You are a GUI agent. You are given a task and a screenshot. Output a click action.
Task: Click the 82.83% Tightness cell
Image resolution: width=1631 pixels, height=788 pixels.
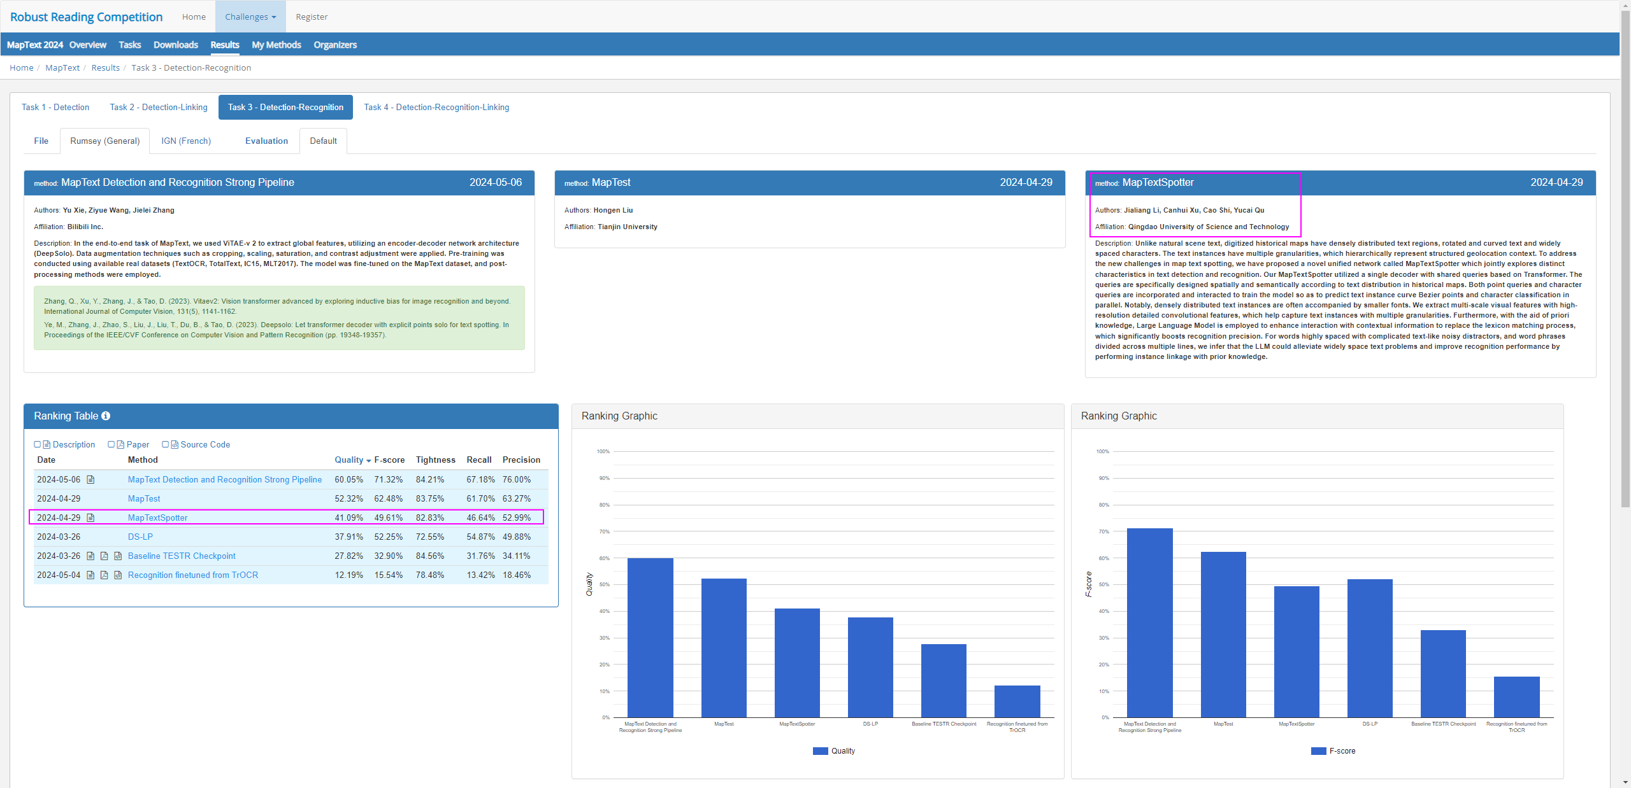click(430, 518)
